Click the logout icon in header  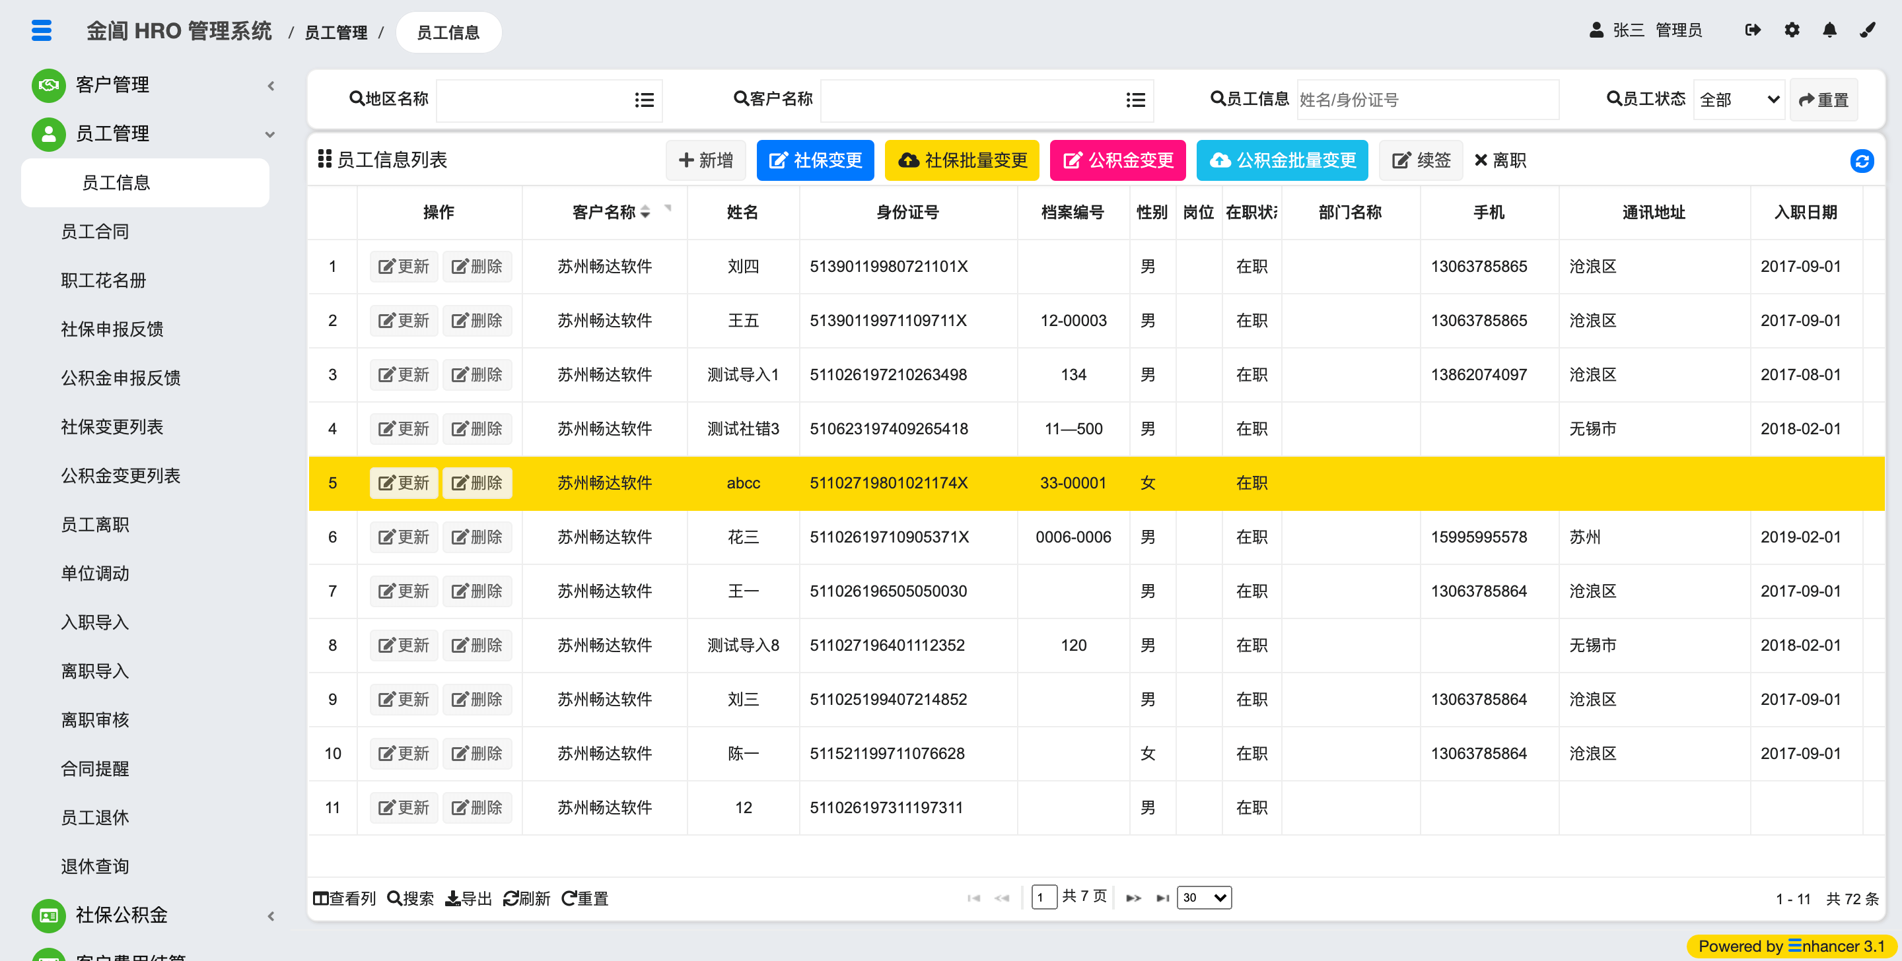click(1752, 30)
